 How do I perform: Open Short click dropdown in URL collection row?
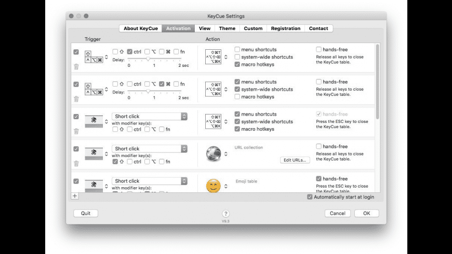[x=150, y=148]
